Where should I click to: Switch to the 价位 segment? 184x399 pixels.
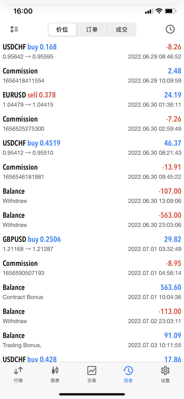click(x=62, y=30)
